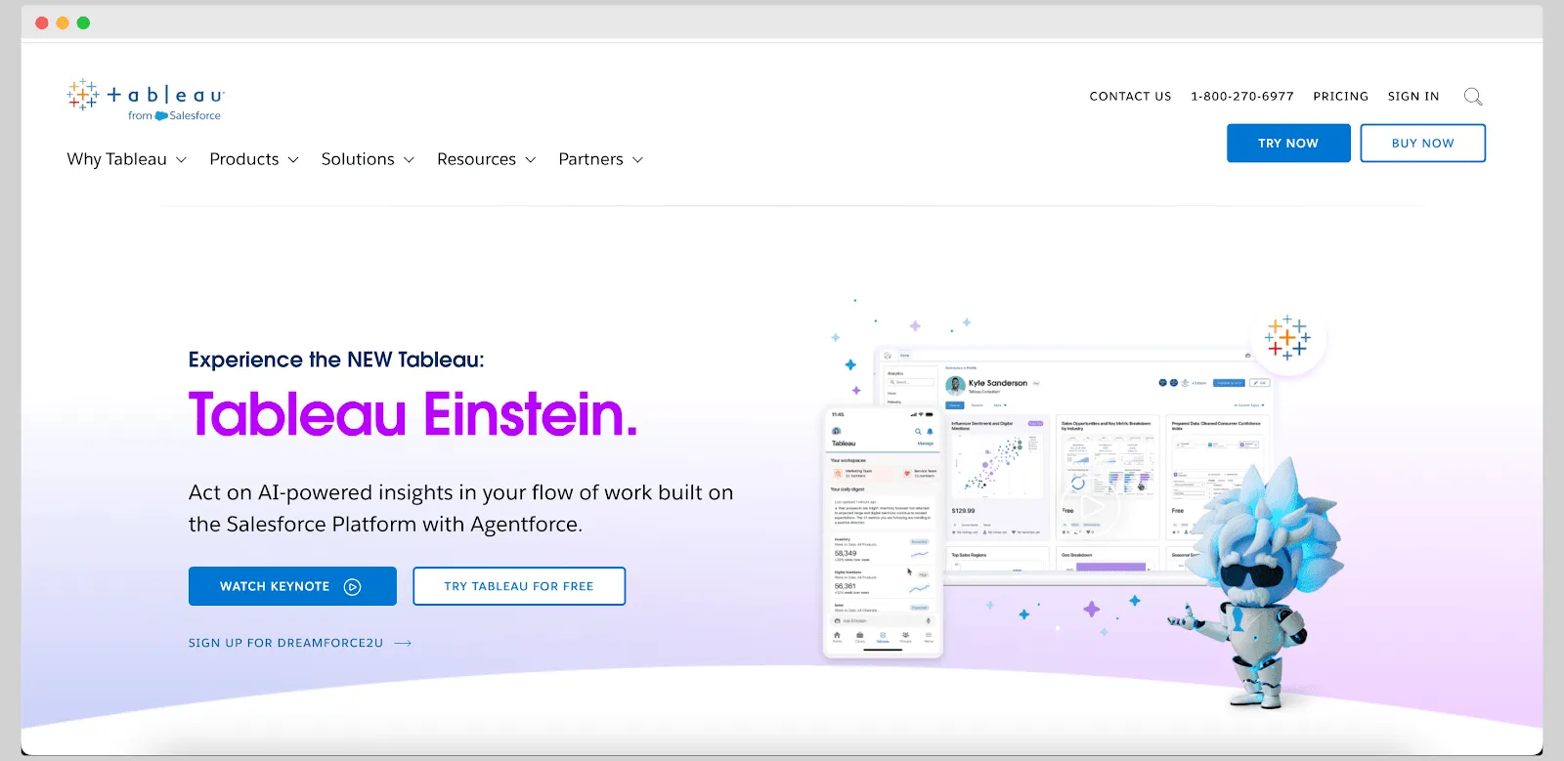Image resolution: width=1564 pixels, height=761 pixels.
Task: Open the search magnifier icon
Action: coord(1473,97)
